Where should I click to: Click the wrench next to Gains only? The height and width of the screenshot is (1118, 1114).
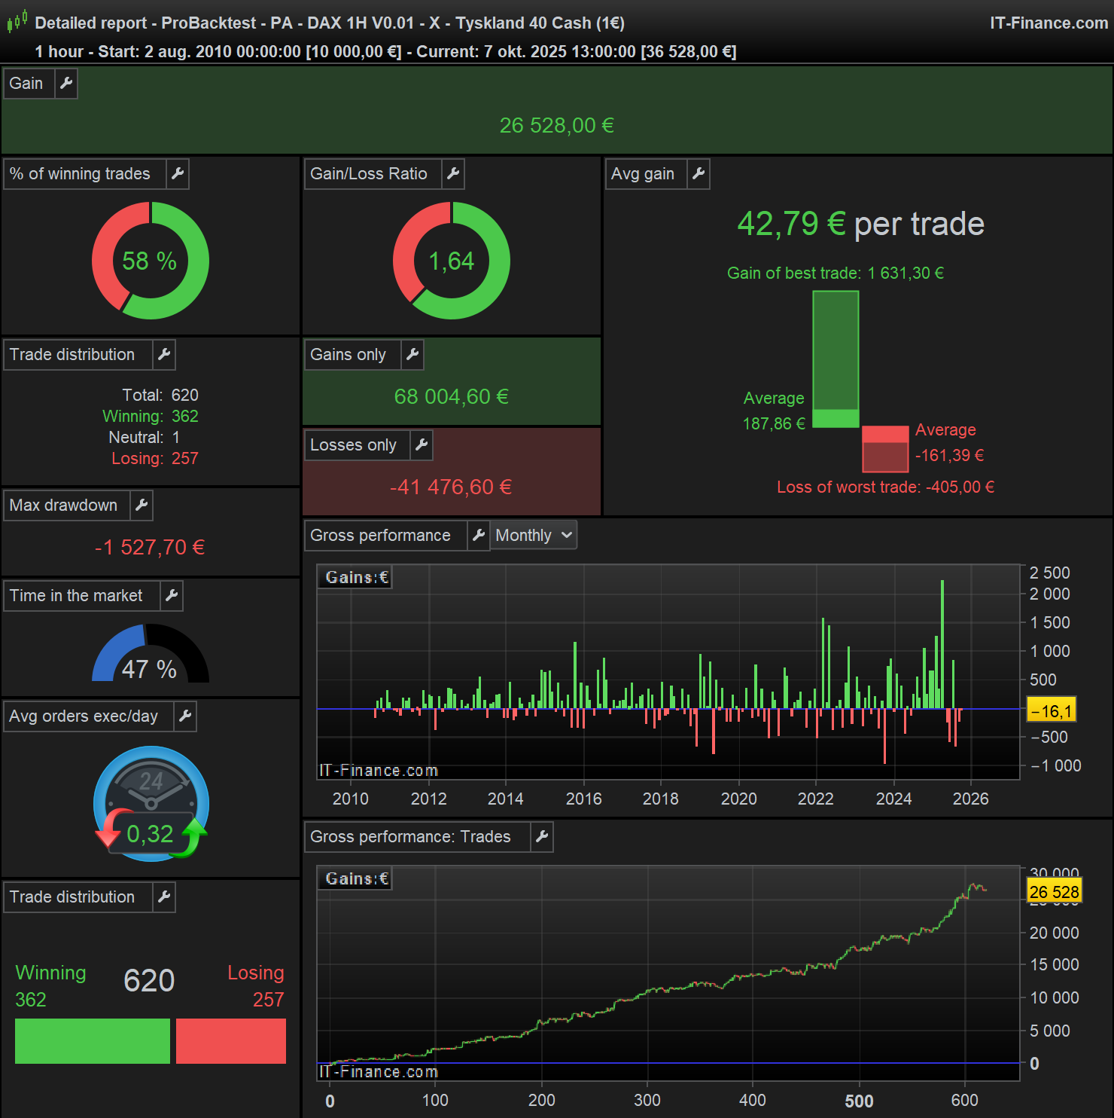[x=412, y=355]
